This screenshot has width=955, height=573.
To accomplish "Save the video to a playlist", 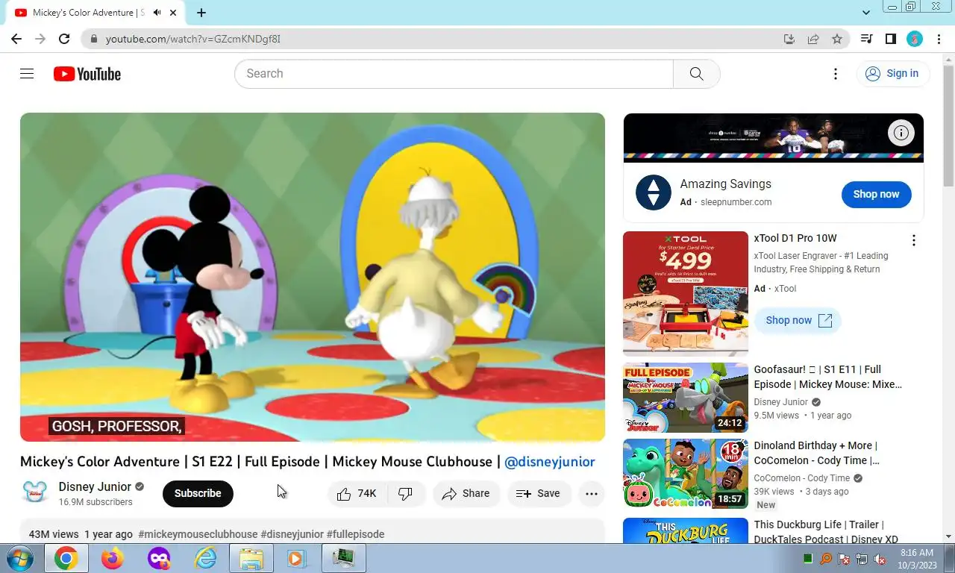I will (539, 493).
